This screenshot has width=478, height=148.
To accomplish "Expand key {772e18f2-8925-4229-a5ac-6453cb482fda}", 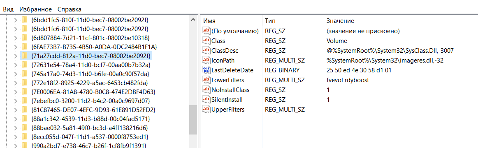I will (16, 83).
